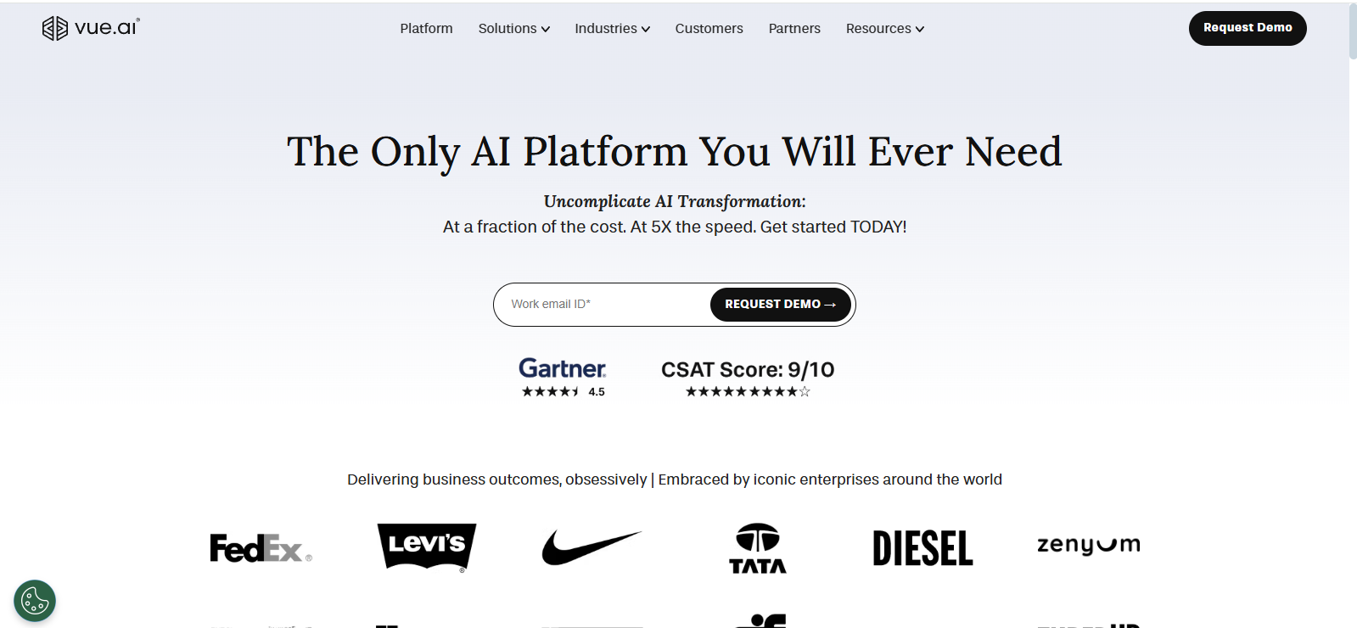Submit the REQUEST DEMO form button
Screen dimensions: 1357x628
coord(781,305)
